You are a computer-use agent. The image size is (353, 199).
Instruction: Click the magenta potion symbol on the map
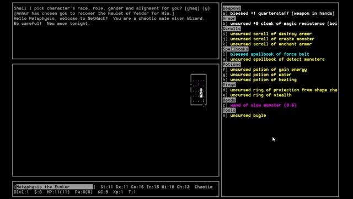(199, 85)
